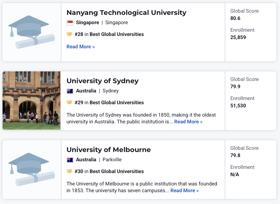Click the Singapore city label after the separator

click(117, 22)
